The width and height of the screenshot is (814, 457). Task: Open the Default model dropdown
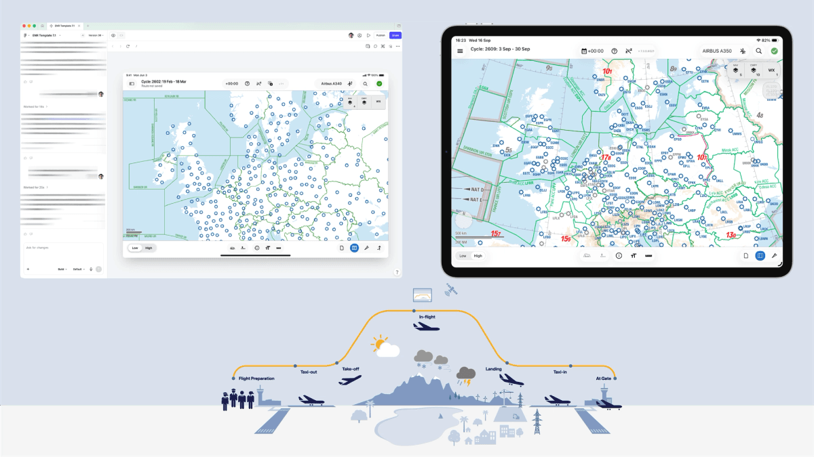click(x=79, y=269)
